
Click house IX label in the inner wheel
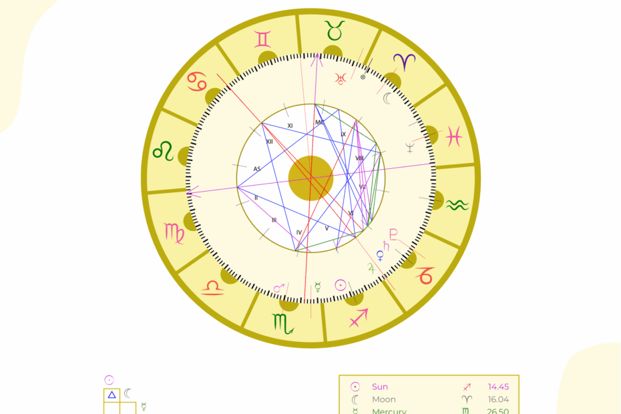point(343,134)
